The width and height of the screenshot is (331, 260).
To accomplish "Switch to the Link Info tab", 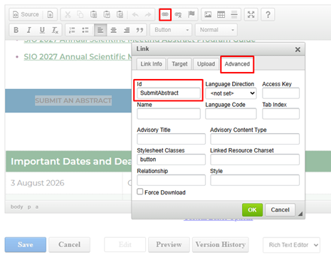I will [151, 64].
